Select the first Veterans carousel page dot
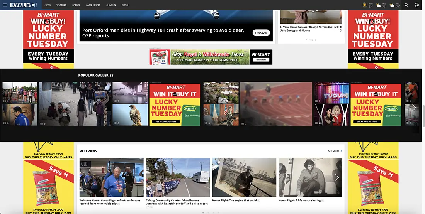Viewport: 425px width, 214px height. pos(203,212)
